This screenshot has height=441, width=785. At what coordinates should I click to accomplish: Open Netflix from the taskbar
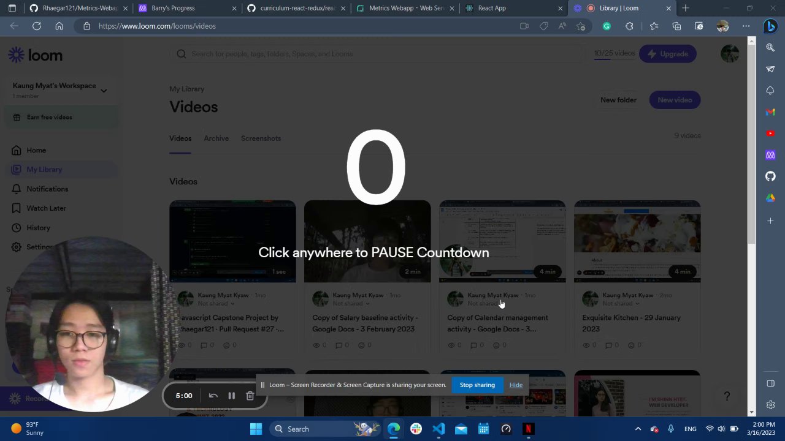click(x=528, y=429)
